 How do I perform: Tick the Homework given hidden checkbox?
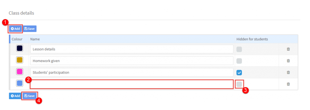[239, 61]
